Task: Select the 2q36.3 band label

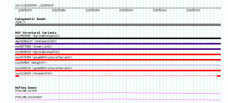Action: (x=20, y=22)
